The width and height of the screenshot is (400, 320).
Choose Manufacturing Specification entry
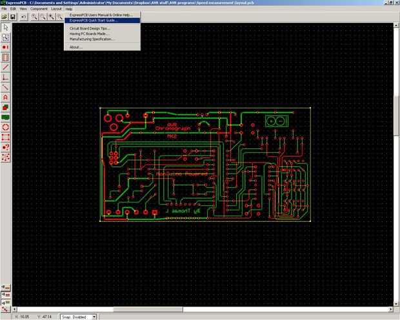coord(102,39)
